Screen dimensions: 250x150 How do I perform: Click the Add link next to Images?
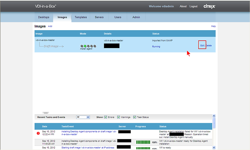pyautogui.click(x=50, y=26)
